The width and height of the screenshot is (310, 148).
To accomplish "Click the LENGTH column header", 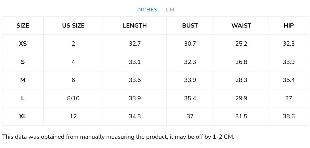I will pos(135,26).
